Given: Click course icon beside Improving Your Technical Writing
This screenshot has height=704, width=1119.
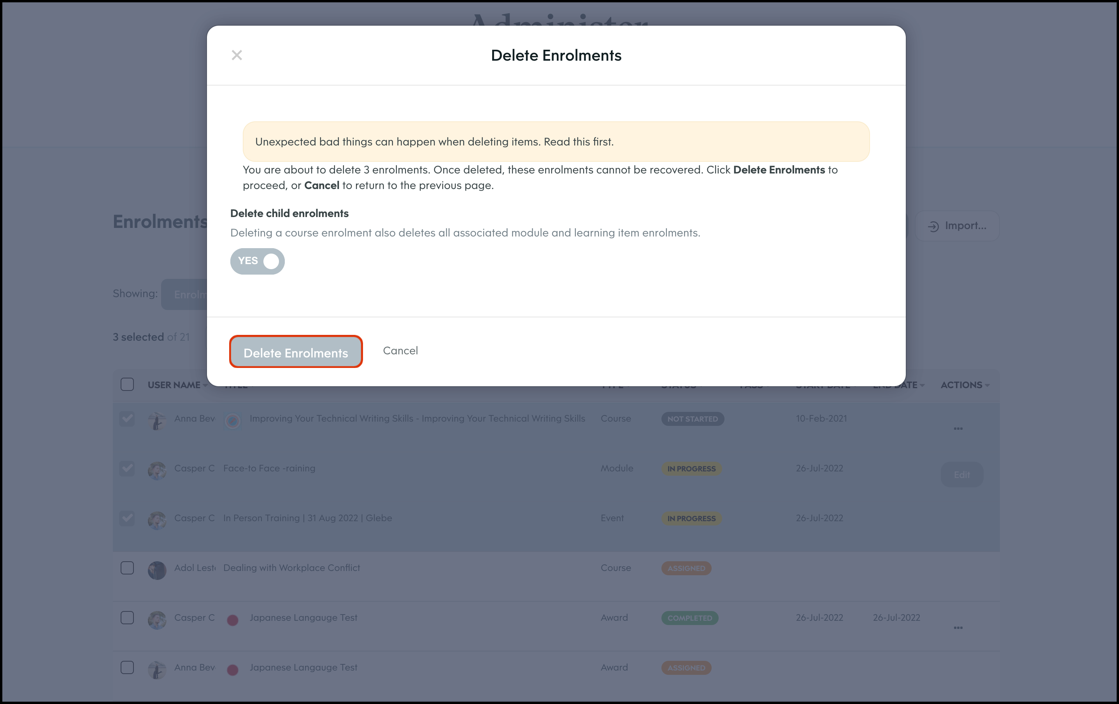Looking at the screenshot, I should click(x=233, y=421).
